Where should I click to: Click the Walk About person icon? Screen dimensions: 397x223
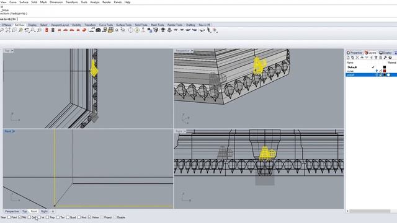click(x=208, y=30)
